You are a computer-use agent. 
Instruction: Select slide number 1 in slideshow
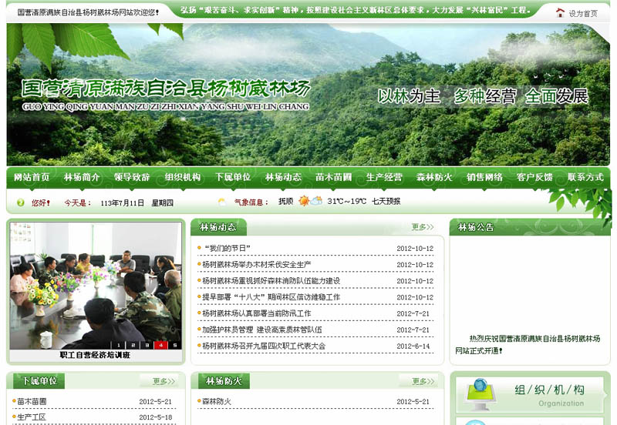[120, 345]
